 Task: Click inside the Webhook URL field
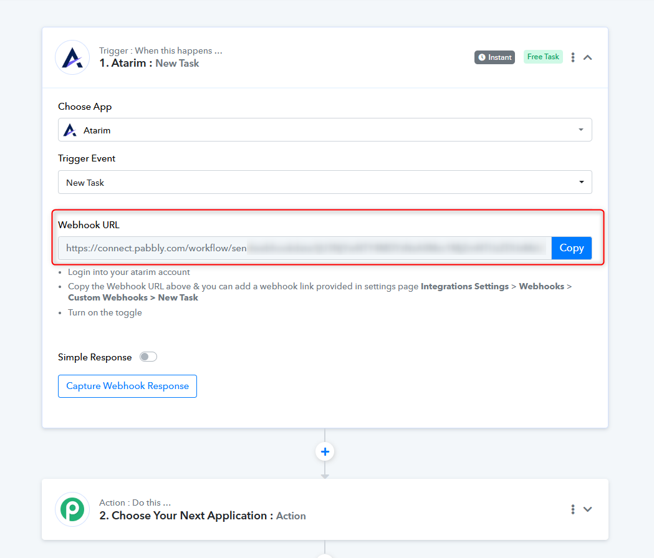click(304, 248)
